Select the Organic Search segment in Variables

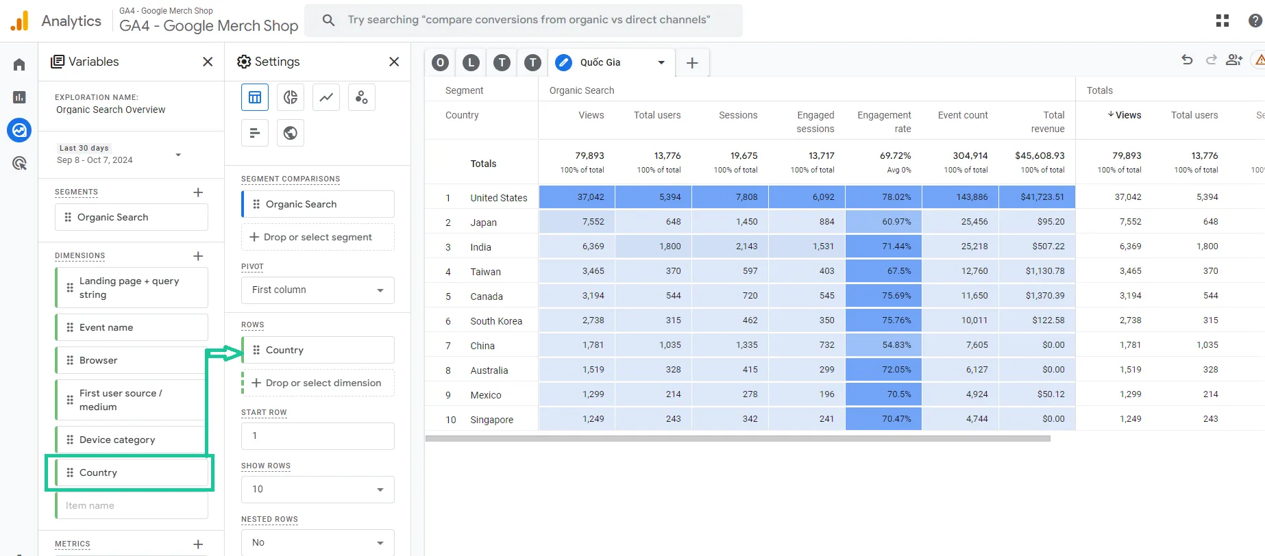click(132, 217)
